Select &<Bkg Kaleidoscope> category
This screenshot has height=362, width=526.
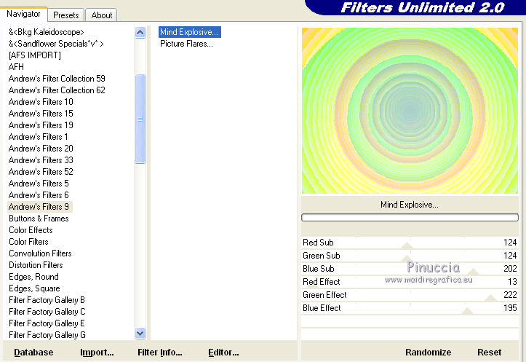(47, 32)
